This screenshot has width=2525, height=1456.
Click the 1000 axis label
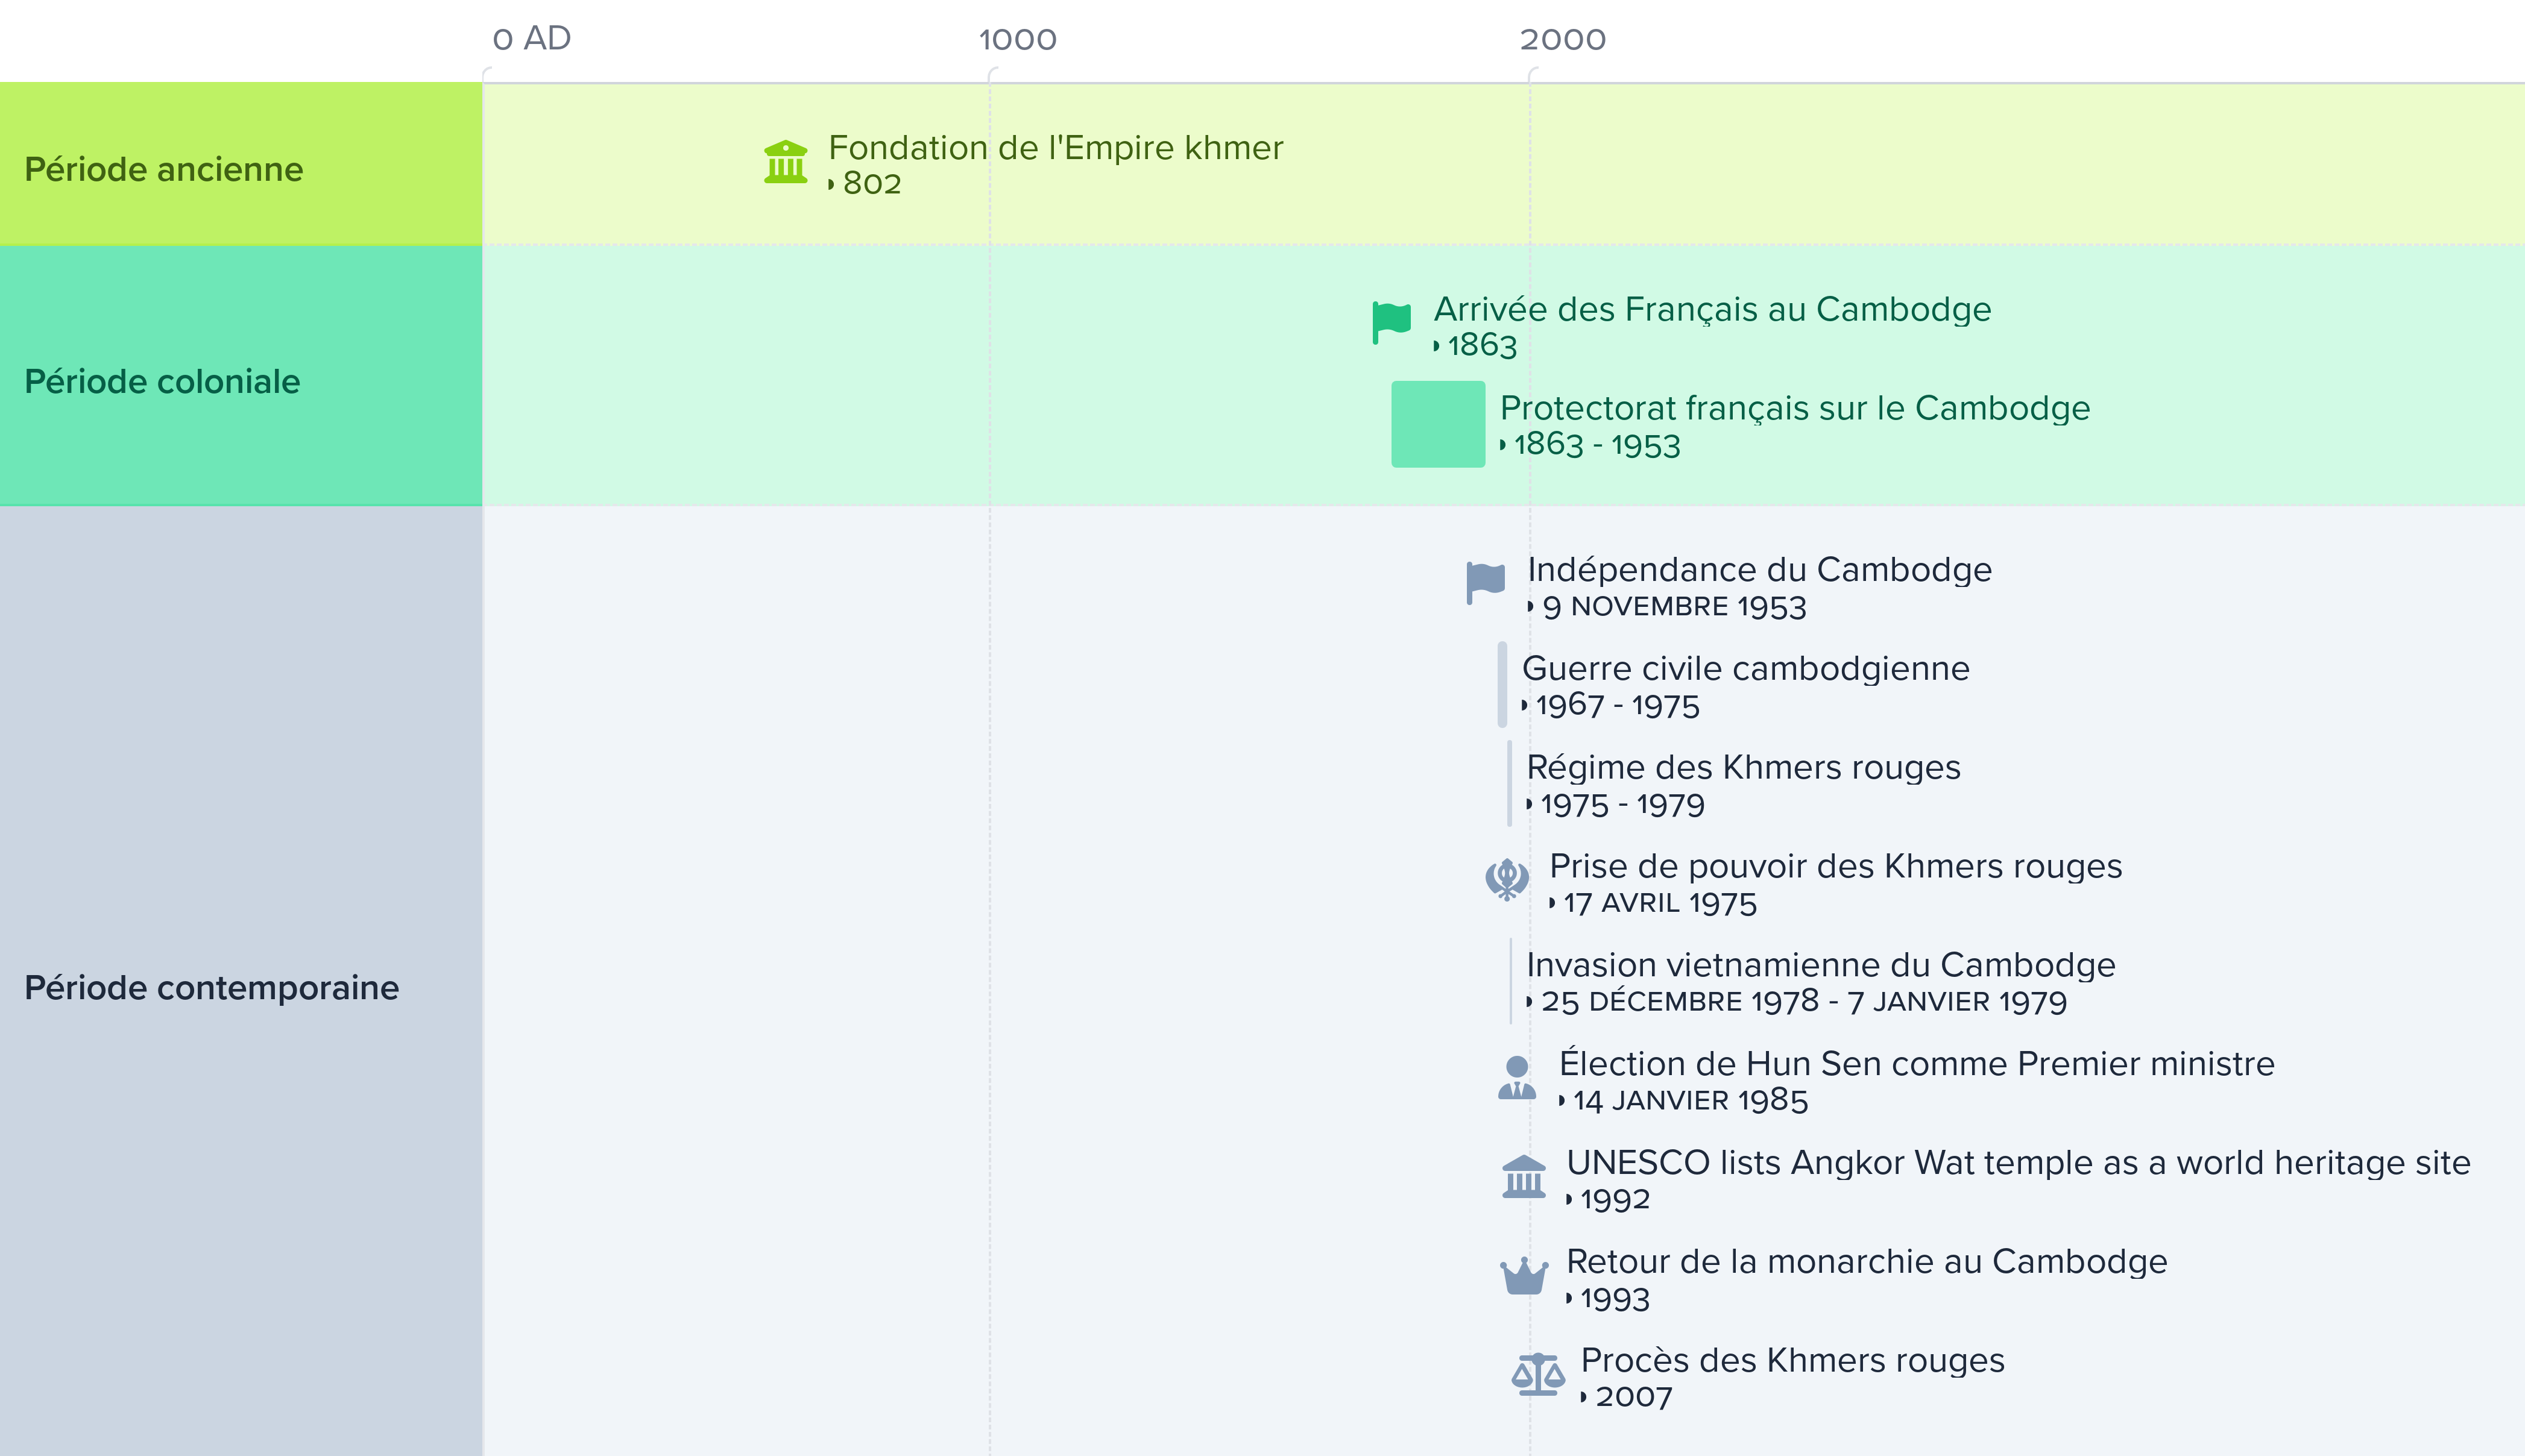1017,39
